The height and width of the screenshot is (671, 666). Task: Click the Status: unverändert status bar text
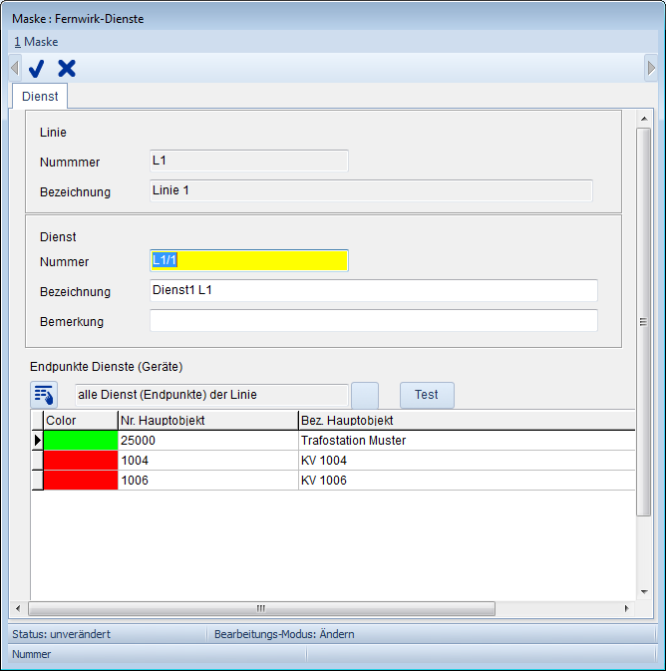(61, 634)
